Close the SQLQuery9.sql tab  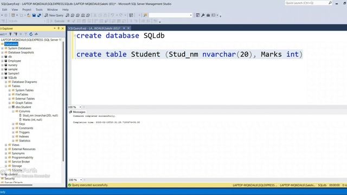[128, 28]
